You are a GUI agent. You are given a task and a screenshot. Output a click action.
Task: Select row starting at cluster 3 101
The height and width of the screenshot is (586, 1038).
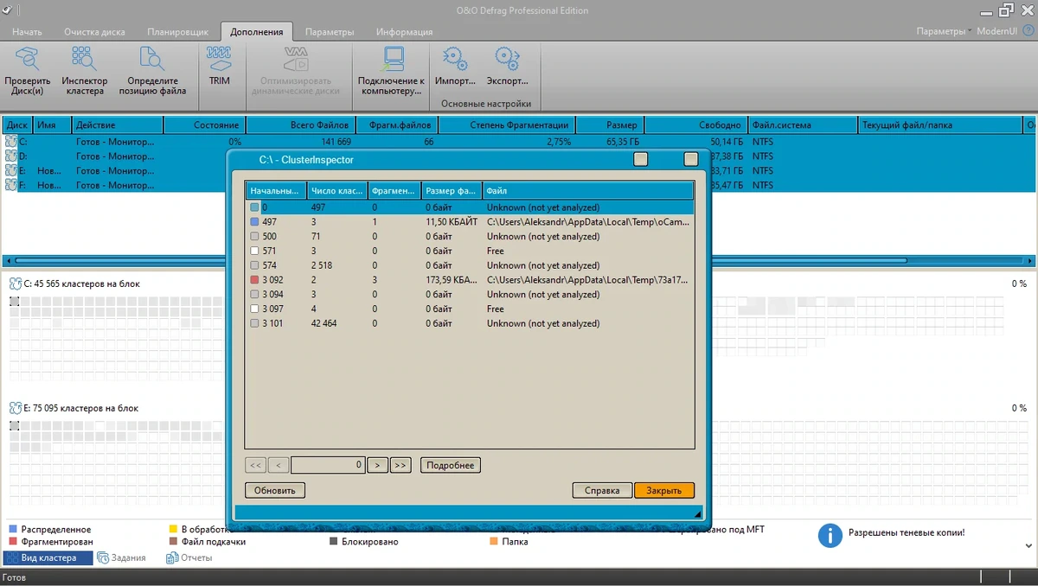point(470,323)
